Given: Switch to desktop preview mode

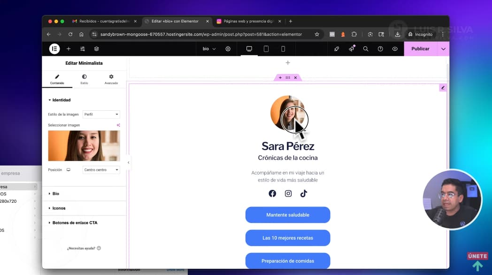Looking at the screenshot, I should pos(249,49).
